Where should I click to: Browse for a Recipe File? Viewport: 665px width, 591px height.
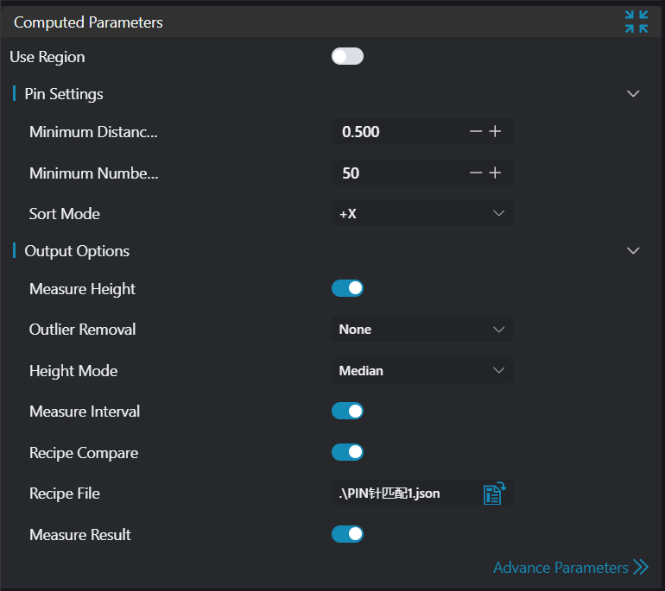pos(493,494)
